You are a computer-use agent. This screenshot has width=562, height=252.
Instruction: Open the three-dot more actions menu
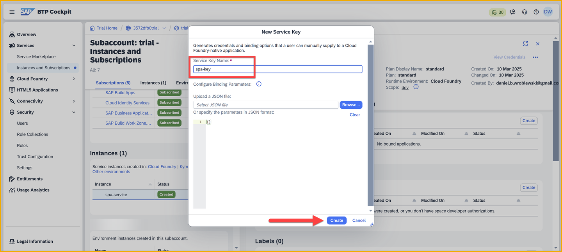tap(535, 57)
